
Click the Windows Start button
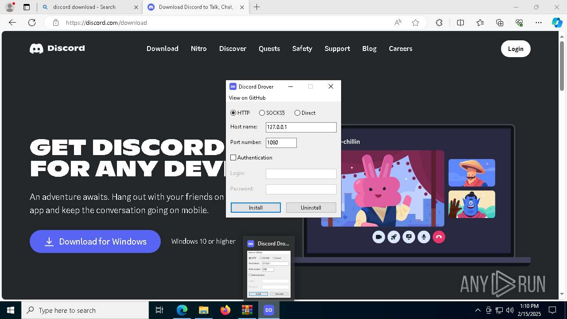(x=11, y=310)
